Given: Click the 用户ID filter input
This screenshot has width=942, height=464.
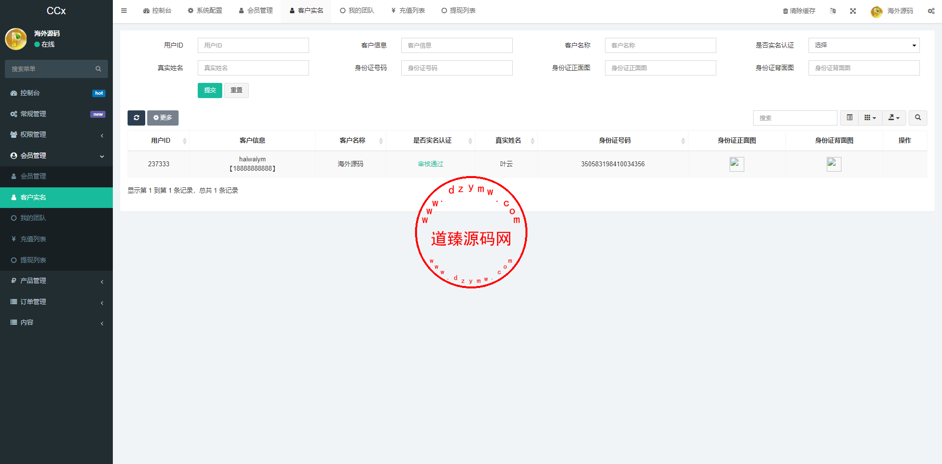Looking at the screenshot, I should click(x=253, y=45).
